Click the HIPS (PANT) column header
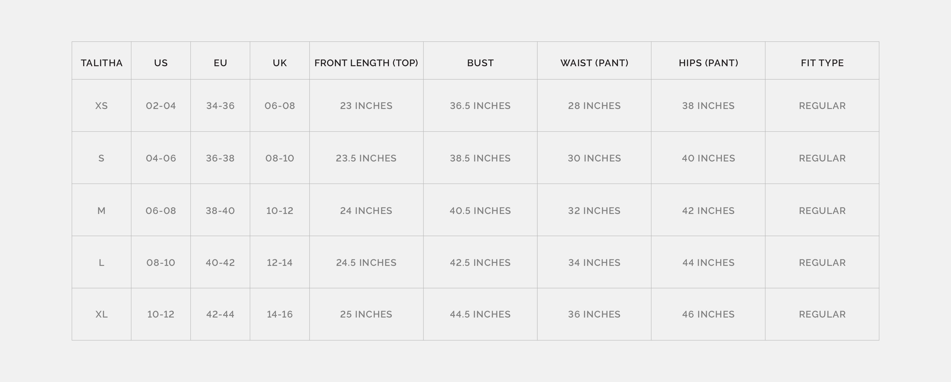951x382 pixels. click(708, 63)
